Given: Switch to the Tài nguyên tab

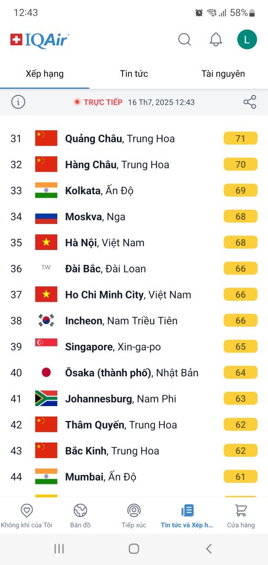Looking at the screenshot, I should (x=223, y=74).
